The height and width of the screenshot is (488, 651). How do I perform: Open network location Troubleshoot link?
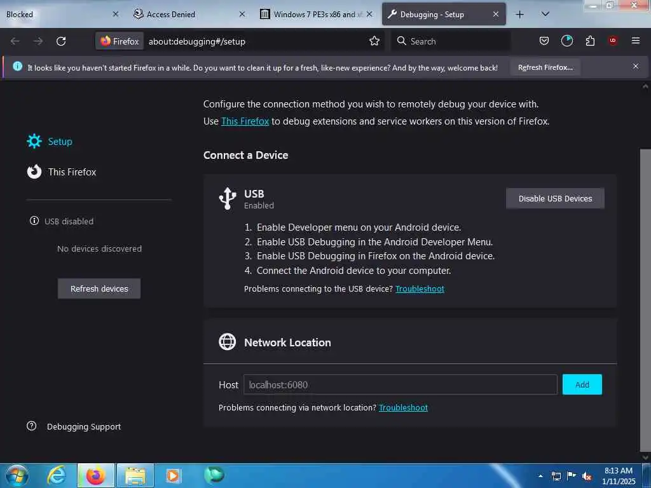click(403, 407)
